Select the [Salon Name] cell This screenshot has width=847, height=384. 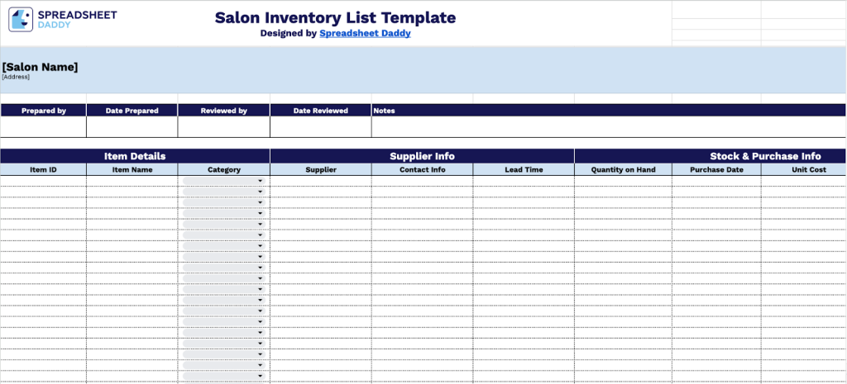pos(41,67)
